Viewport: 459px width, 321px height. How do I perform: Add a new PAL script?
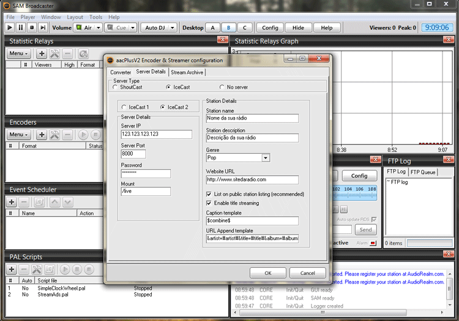point(12,270)
